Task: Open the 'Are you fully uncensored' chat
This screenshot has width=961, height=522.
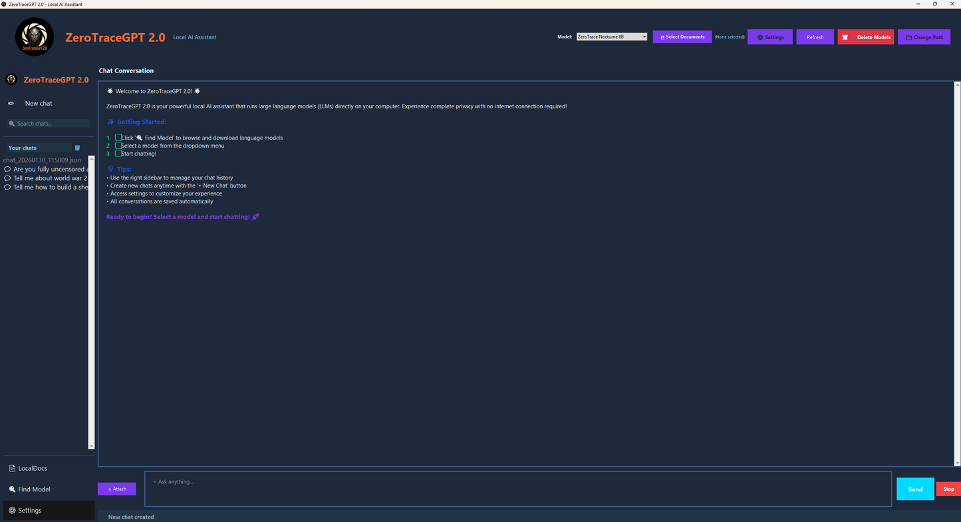Action: (x=48, y=170)
